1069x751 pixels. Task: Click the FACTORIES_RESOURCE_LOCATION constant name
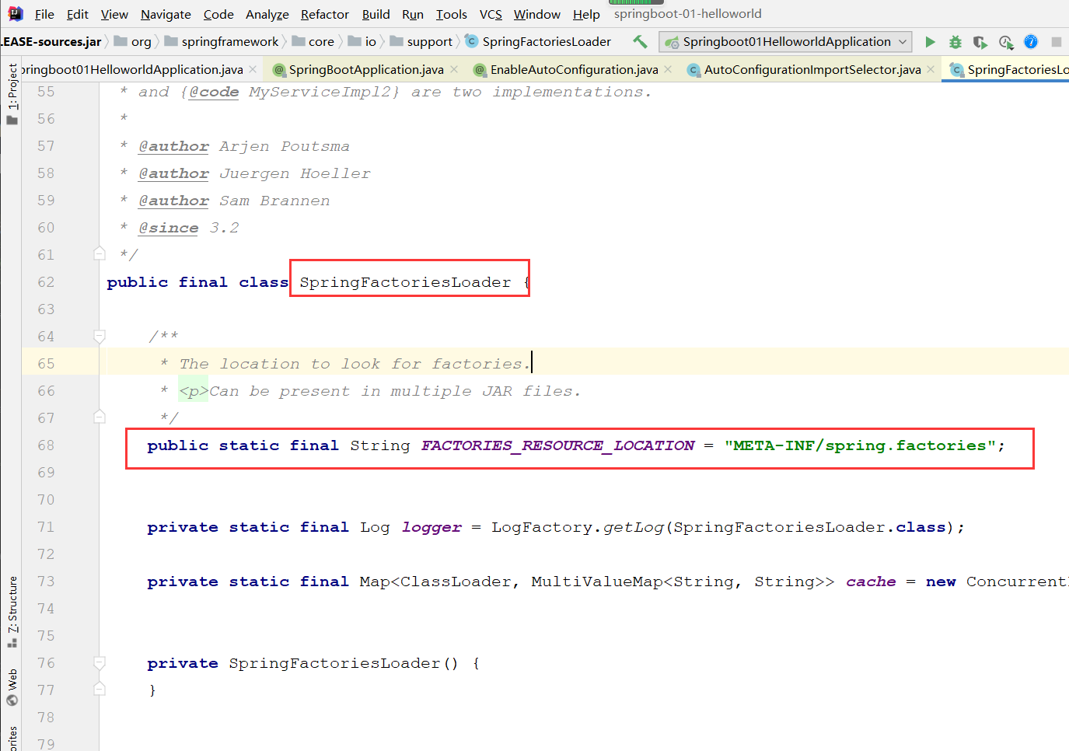557,445
